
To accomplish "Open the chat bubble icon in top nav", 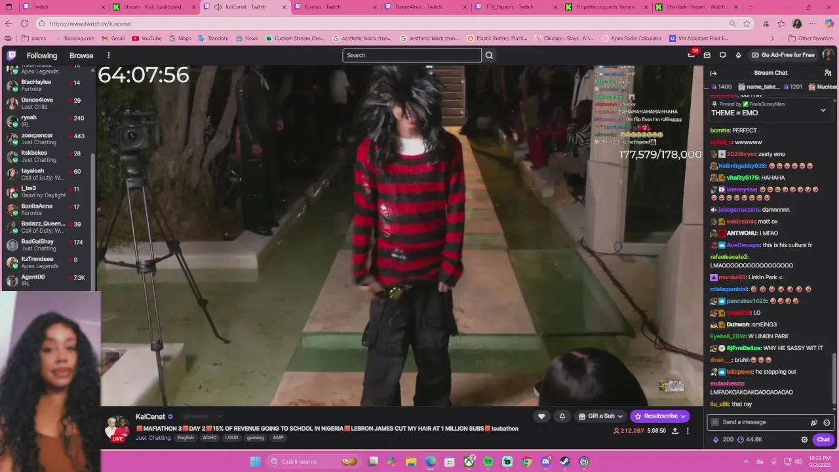I will 723,55.
